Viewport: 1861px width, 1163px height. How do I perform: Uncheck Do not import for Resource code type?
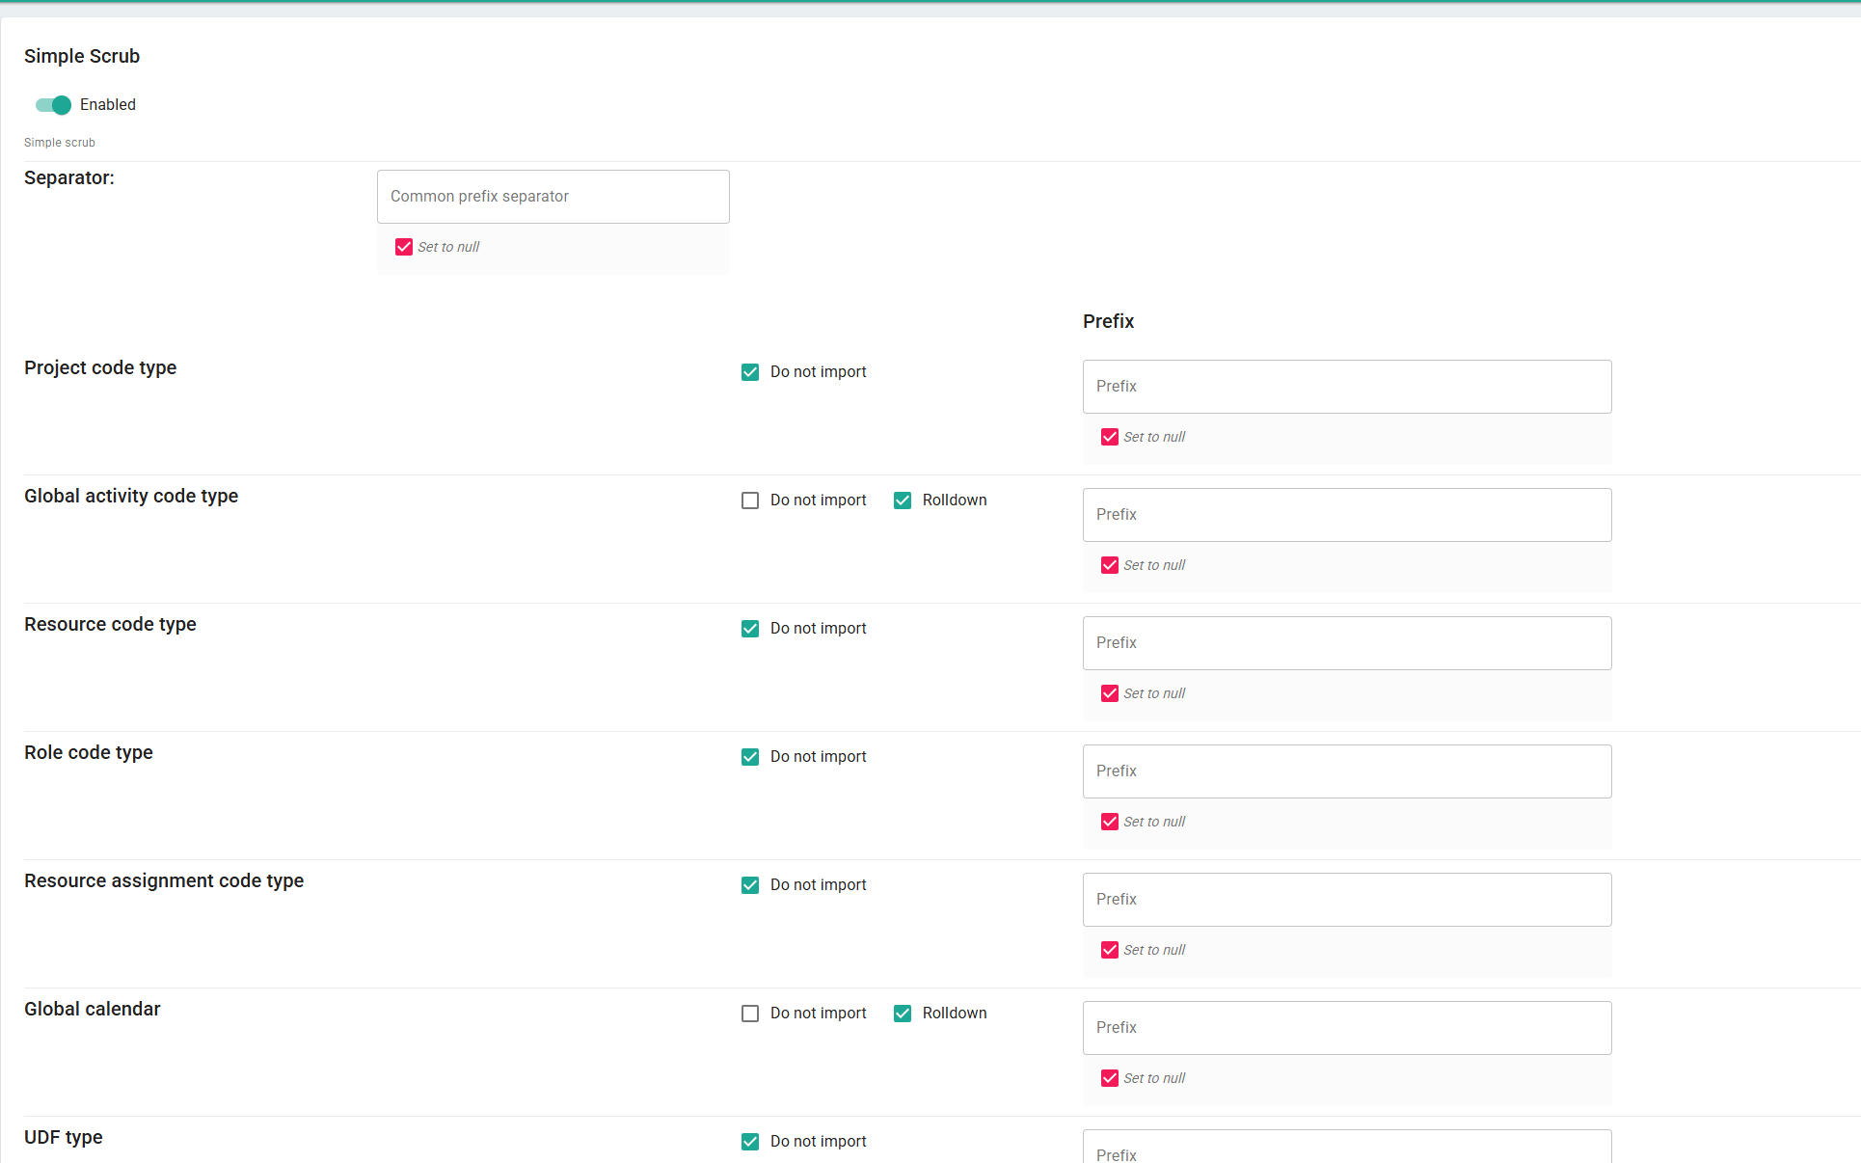pos(750,629)
